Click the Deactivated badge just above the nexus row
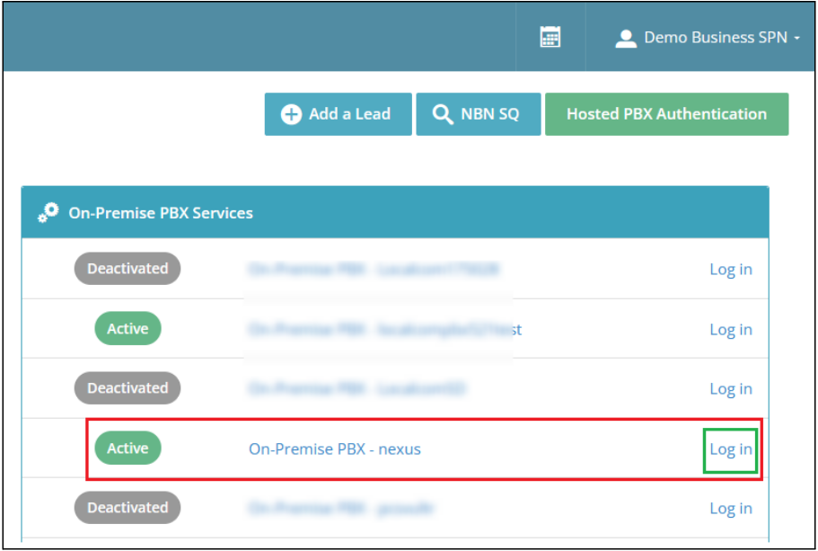The image size is (818, 551). (128, 387)
